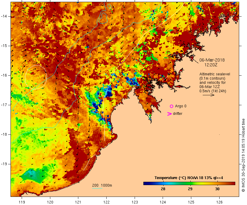Click the '119' longitude axis label
Screen dimensions: 247x205
[22, 202]
